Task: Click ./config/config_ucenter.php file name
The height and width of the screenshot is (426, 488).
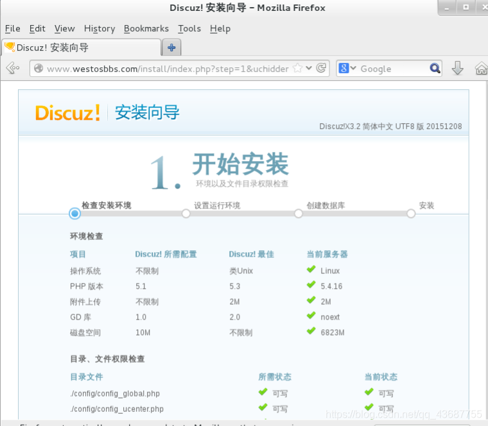Action: pos(117,409)
